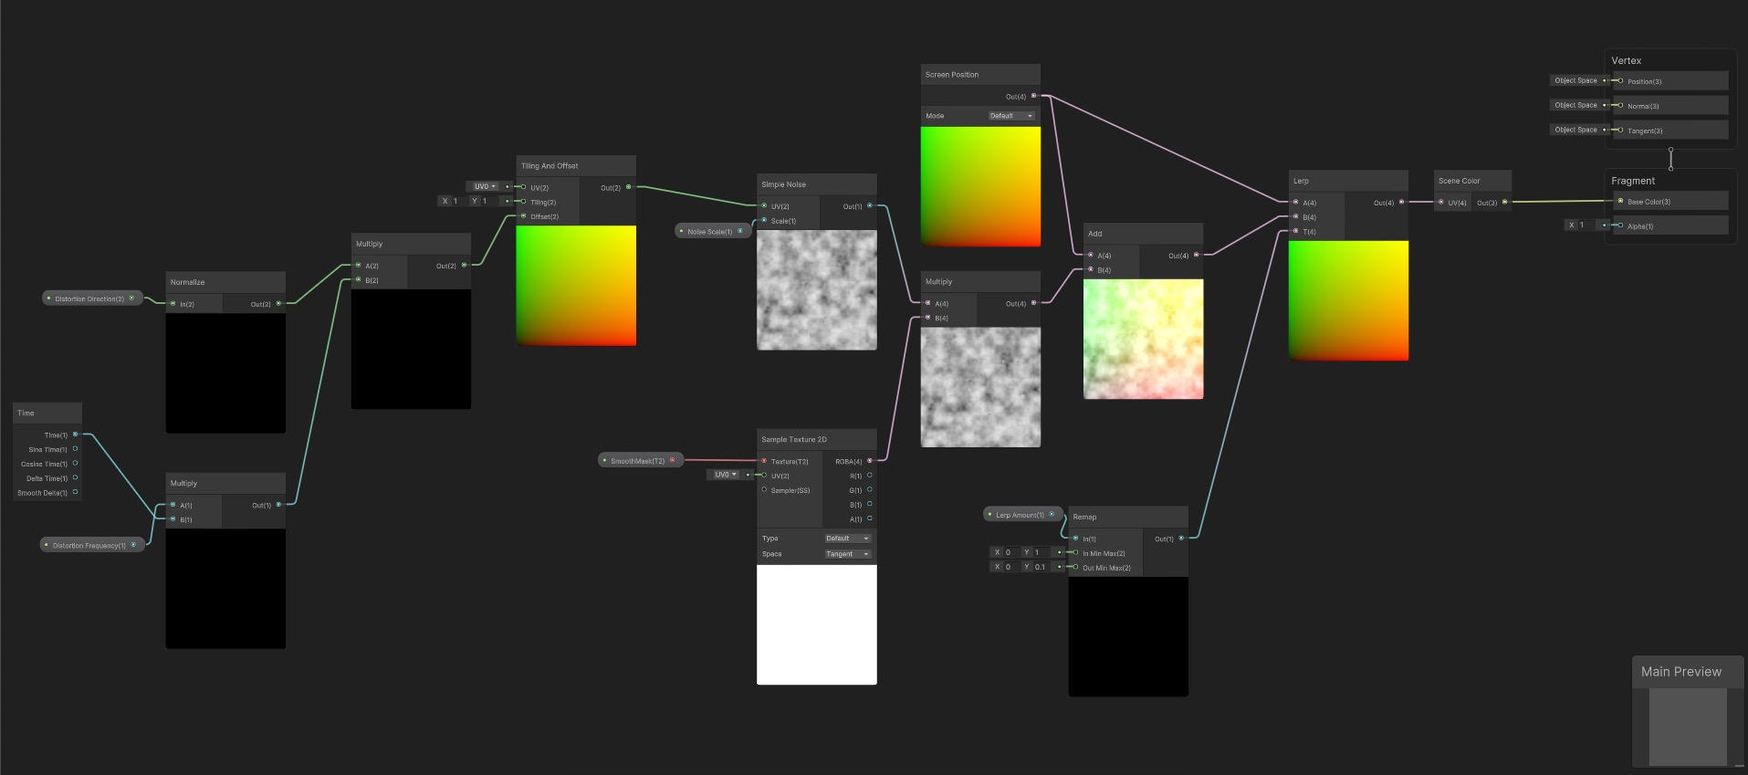Click the Delta Time(1) output port
Image resolution: width=1748 pixels, height=775 pixels.
pyautogui.click(x=75, y=477)
